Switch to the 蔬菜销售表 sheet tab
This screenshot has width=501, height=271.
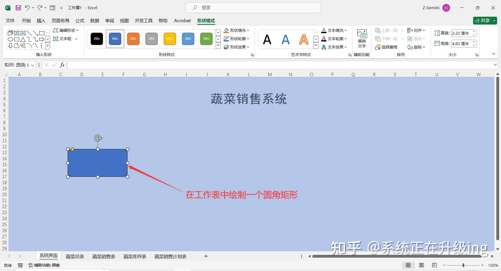(104, 257)
